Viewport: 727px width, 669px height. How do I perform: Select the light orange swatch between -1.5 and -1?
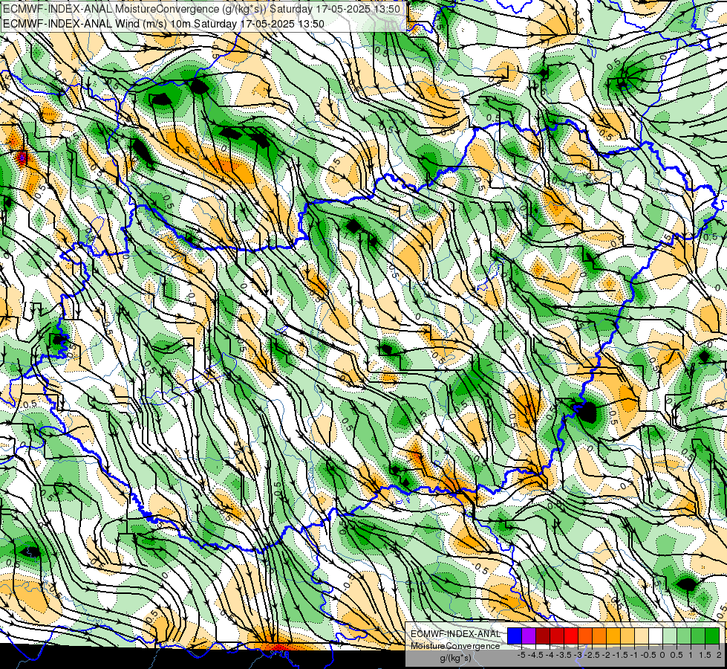pos(627,636)
